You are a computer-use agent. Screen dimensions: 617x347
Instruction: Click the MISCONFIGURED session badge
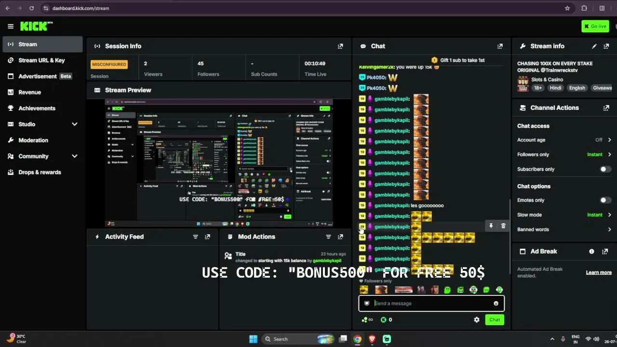point(109,65)
